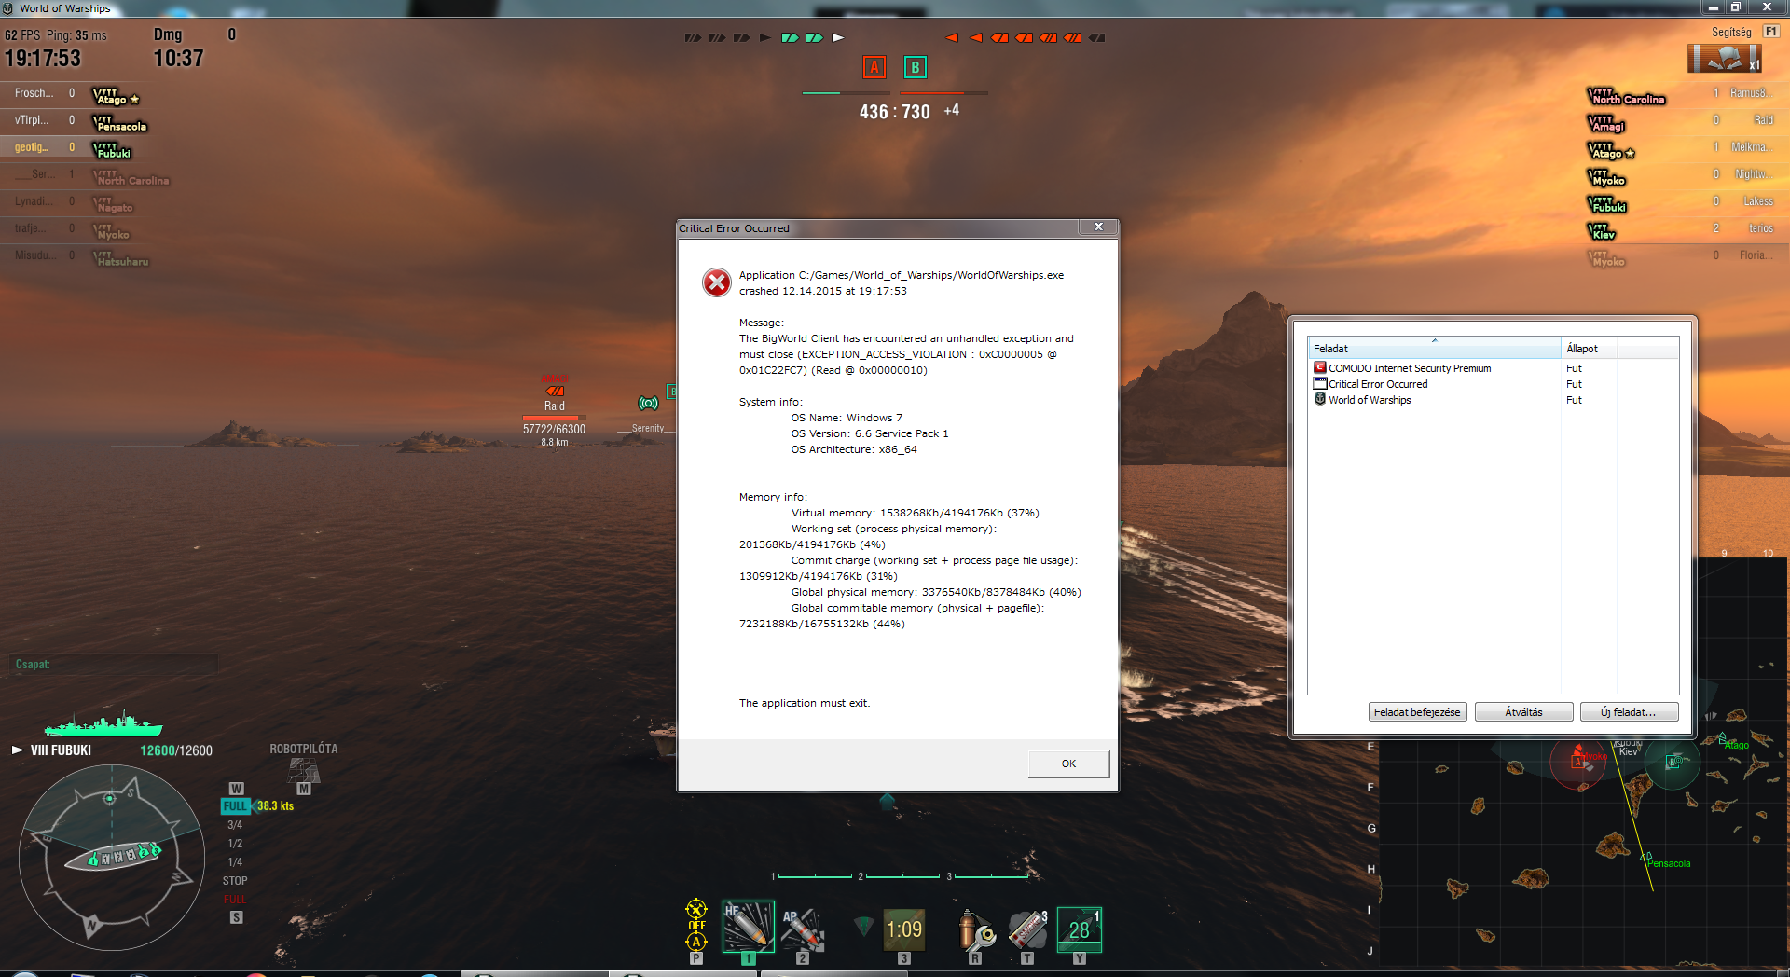Activate the Damage Control Party consumable
The width and height of the screenshot is (1790, 977).
[975, 929]
